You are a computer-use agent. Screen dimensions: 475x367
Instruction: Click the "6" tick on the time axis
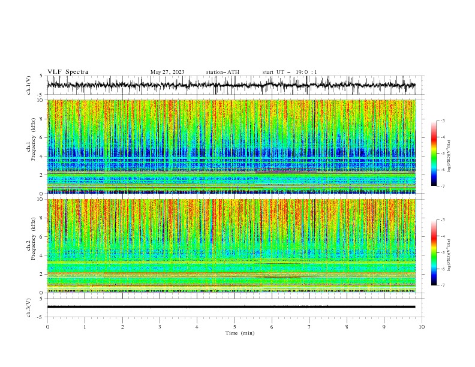pos(272,327)
